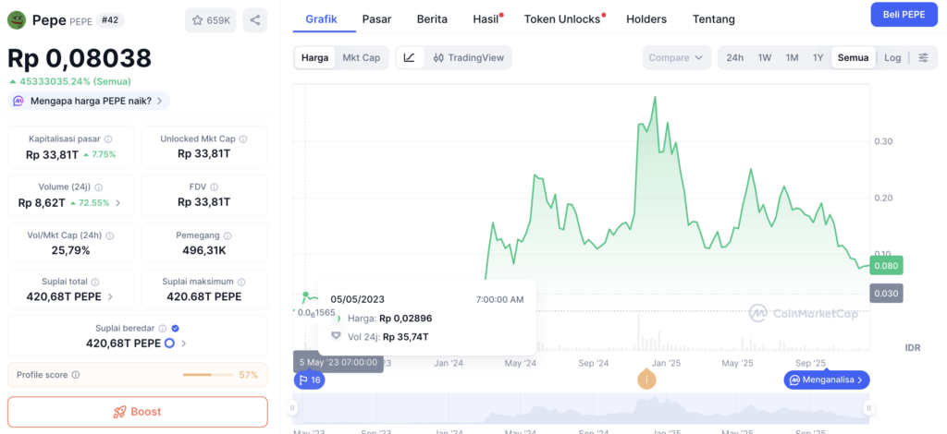
Task: Click the 57% profile score value
Action: click(x=248, y=375)
